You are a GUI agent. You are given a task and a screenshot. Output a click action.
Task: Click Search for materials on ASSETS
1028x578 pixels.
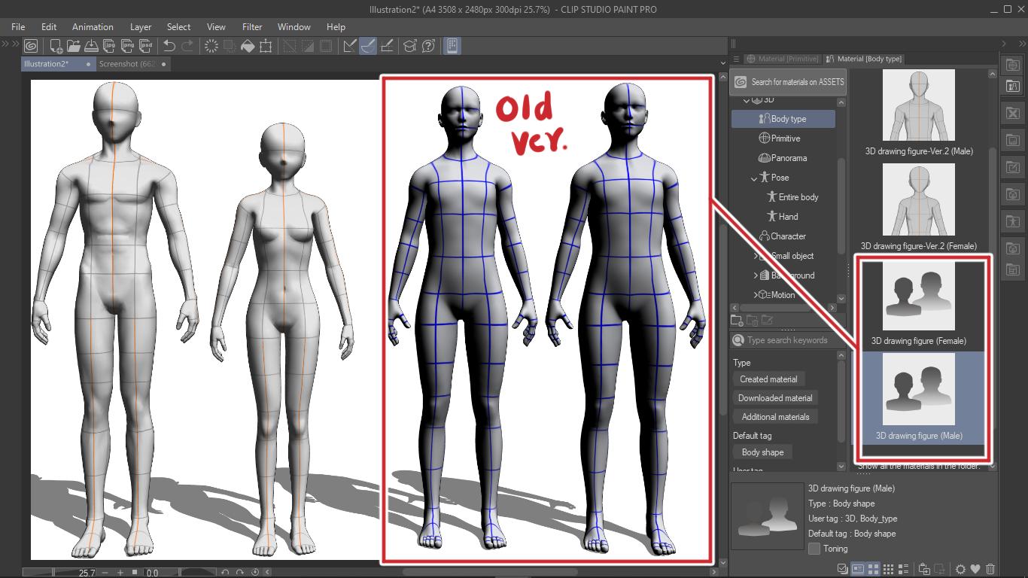pyautogui.click(x=788, y=82)
